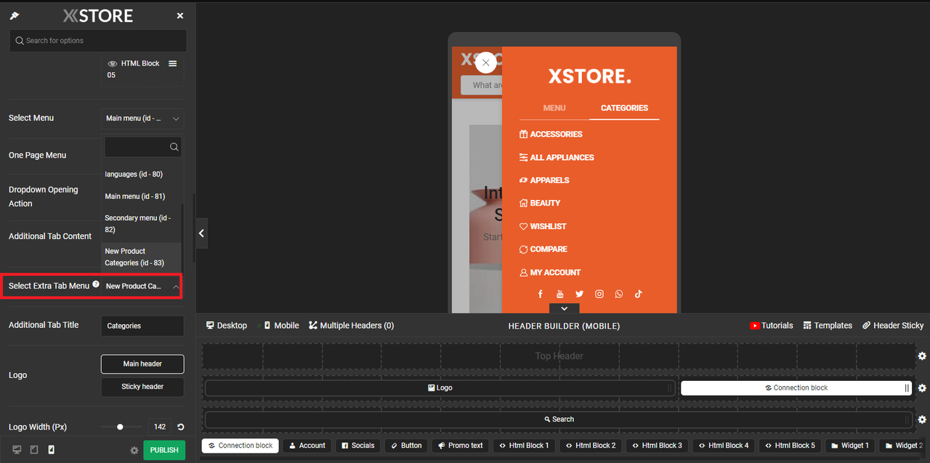Click the Twitter icon in preview
930x463 pixels.
click(x=579, y=294)
